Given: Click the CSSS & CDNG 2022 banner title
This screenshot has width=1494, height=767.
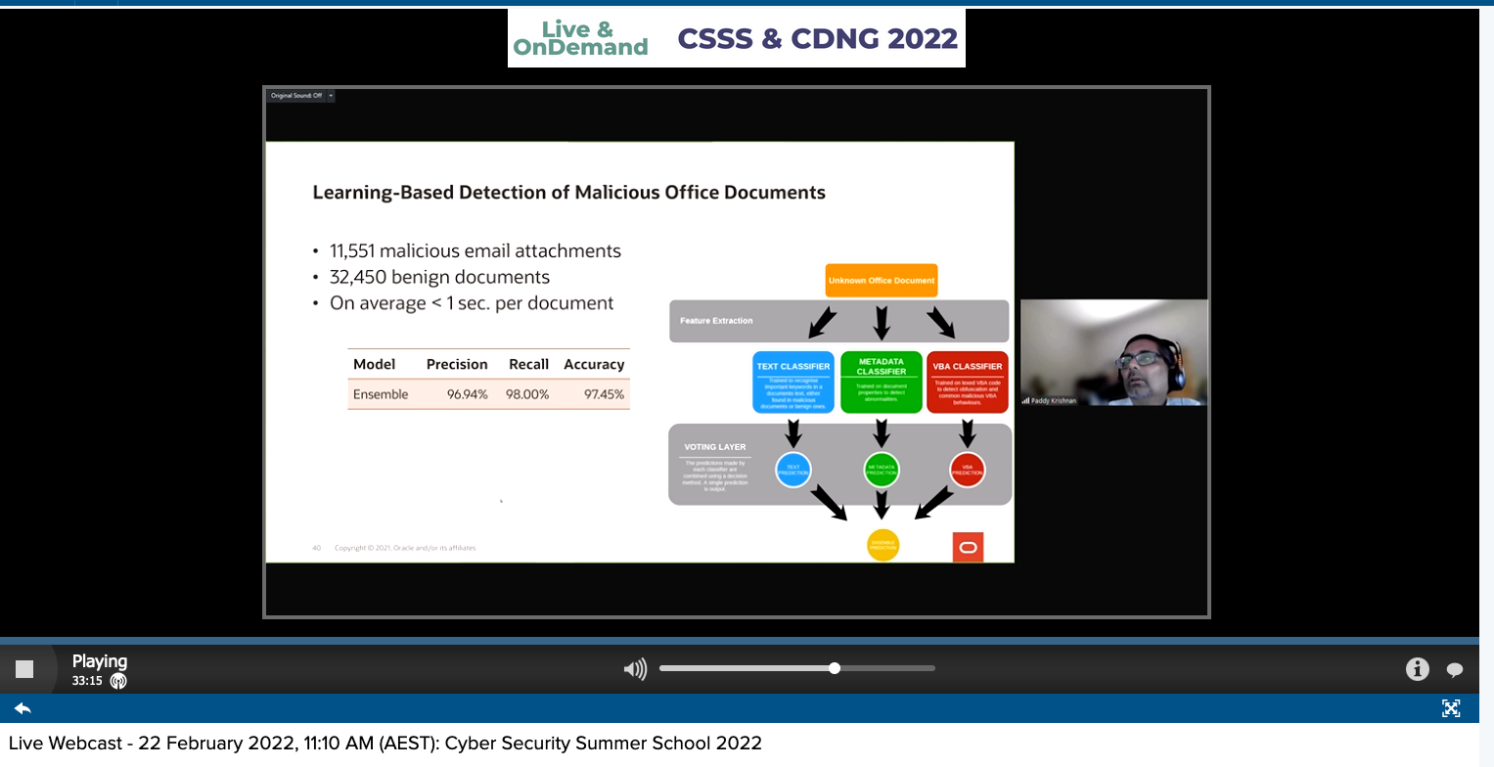Looking at the screenshot, I should coord(817,38).
